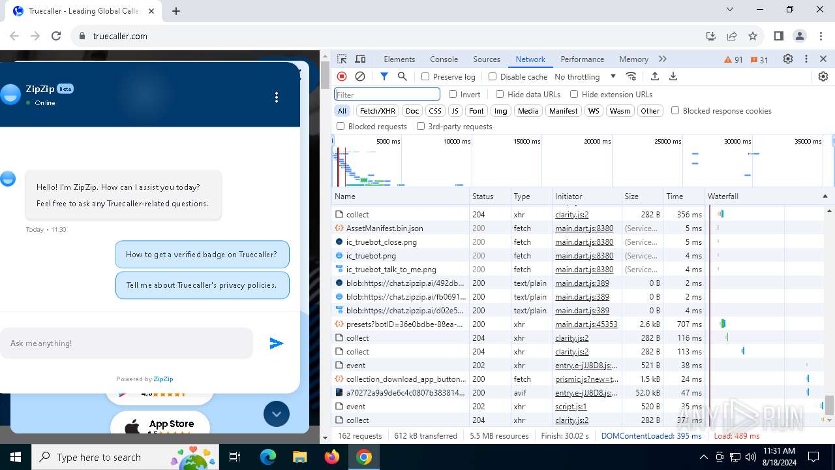Open Chrome tab search dropdown
Image resolution: width=835 pixels, height=470 pixels.
click(730, 9)
